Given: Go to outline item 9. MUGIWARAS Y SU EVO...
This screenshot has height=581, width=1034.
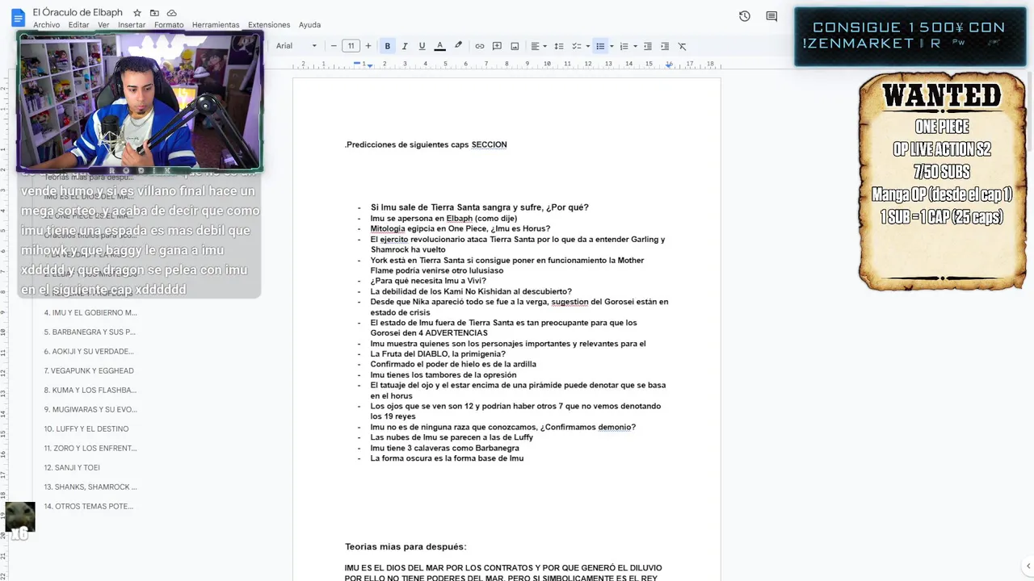Looking at the screenshot, I should (90, 409).
